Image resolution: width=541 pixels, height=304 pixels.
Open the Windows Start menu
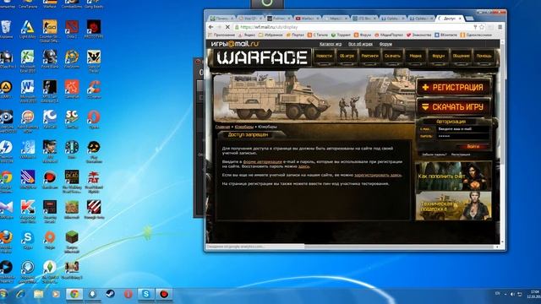tap(3, 295)
